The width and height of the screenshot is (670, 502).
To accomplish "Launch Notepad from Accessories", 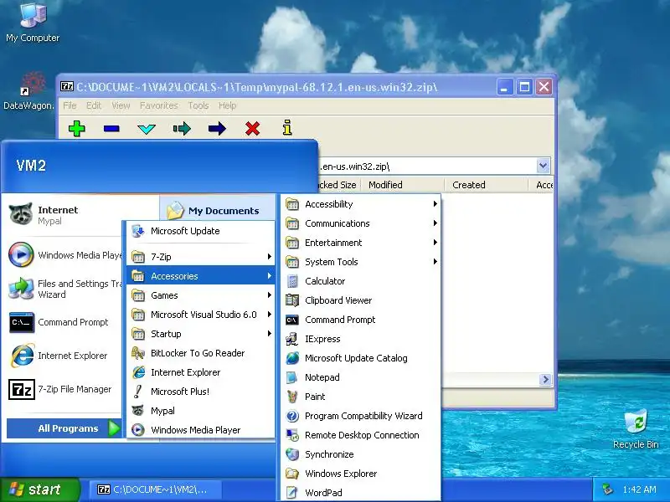I will click(x=361, y=377).
